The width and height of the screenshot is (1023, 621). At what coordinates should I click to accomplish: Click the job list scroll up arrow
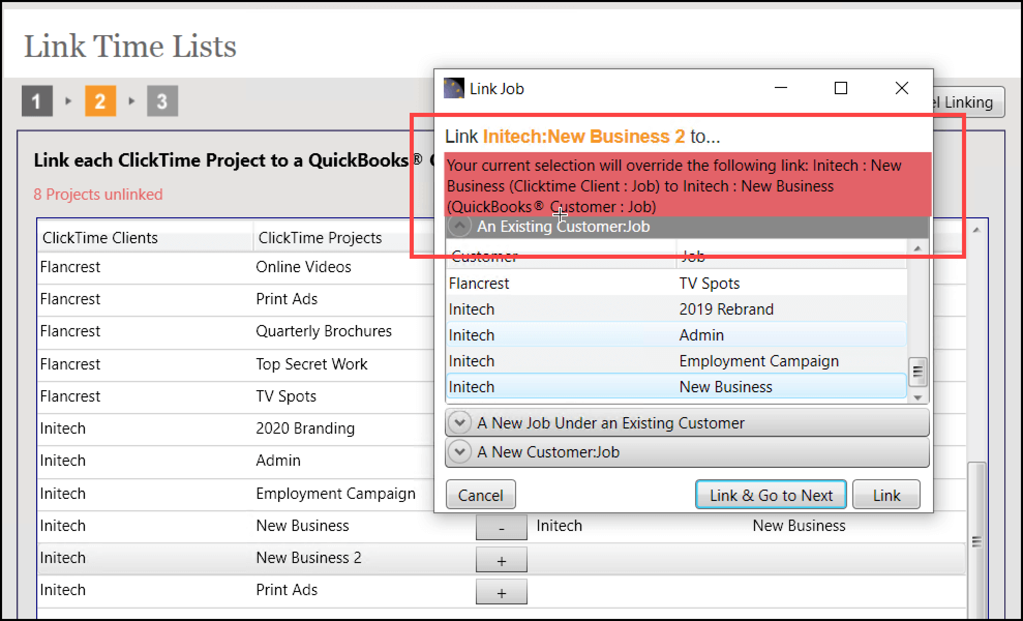(x=917, y=249)
